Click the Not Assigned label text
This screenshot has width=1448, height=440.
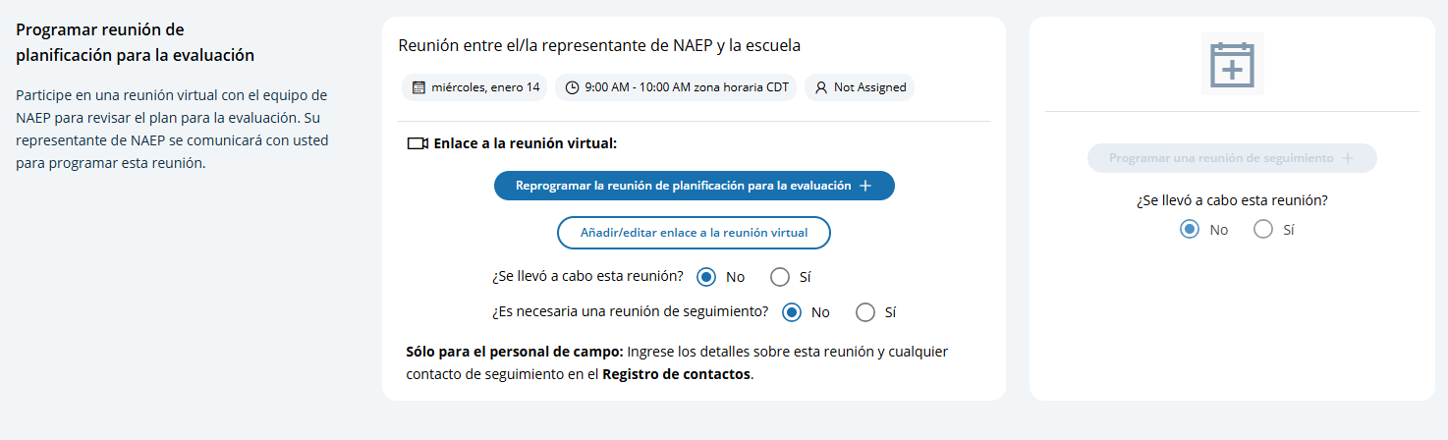tap(869, 87)
